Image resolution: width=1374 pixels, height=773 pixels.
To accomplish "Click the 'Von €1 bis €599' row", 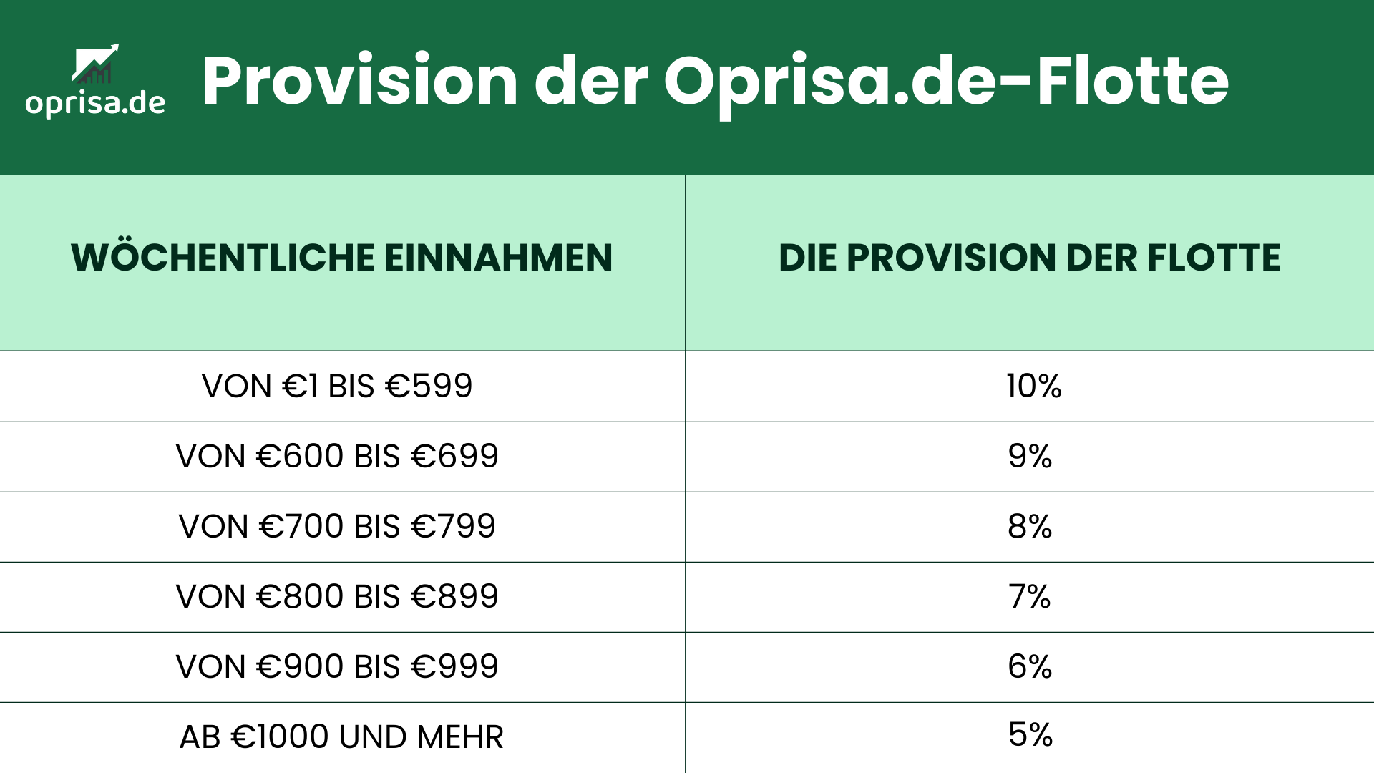I will coord(337,386).
